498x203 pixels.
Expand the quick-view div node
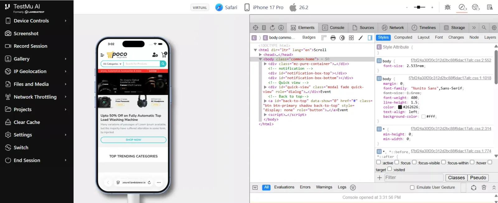click(265, 87)
